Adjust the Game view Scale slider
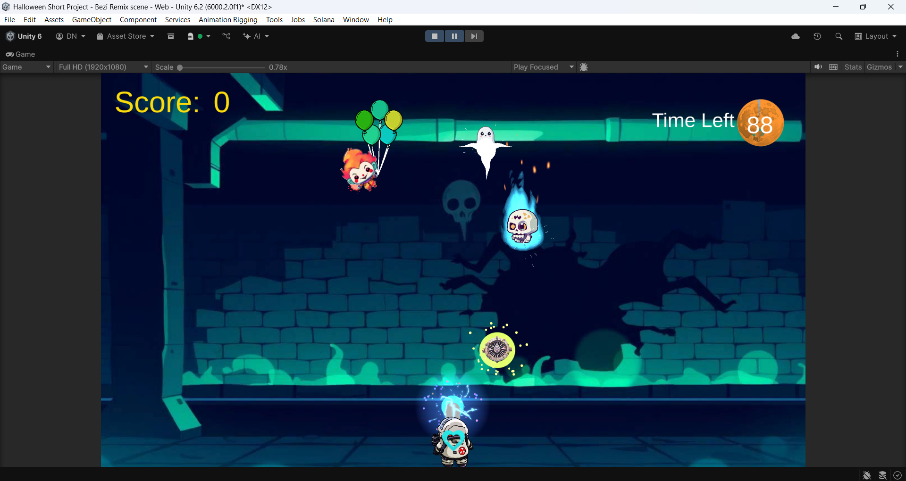Screen dimensions: 906x481 [x=180, y=67]
